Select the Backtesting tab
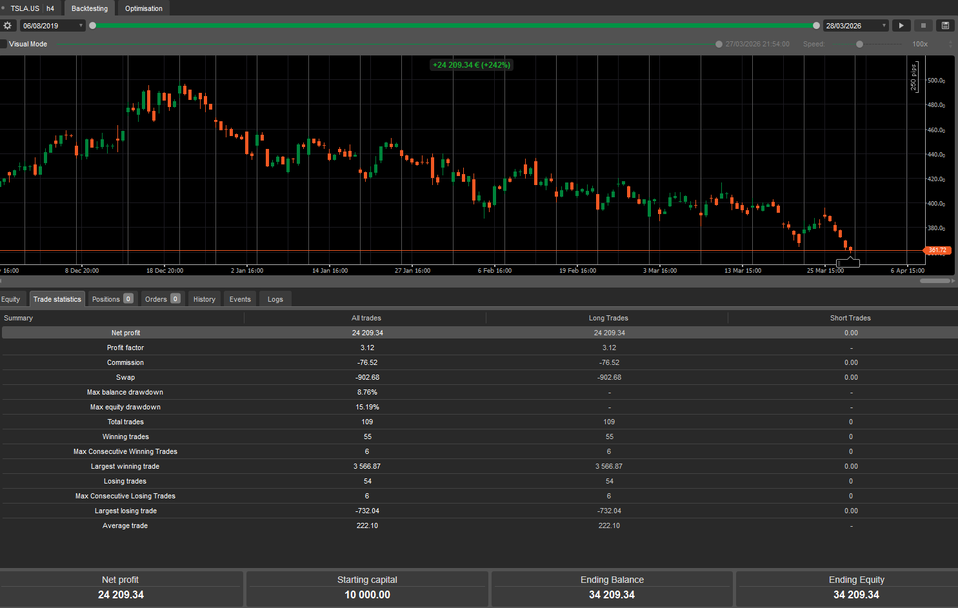This screenshot has width=958, height=608. pyautogui.click(x=89, y=8)
